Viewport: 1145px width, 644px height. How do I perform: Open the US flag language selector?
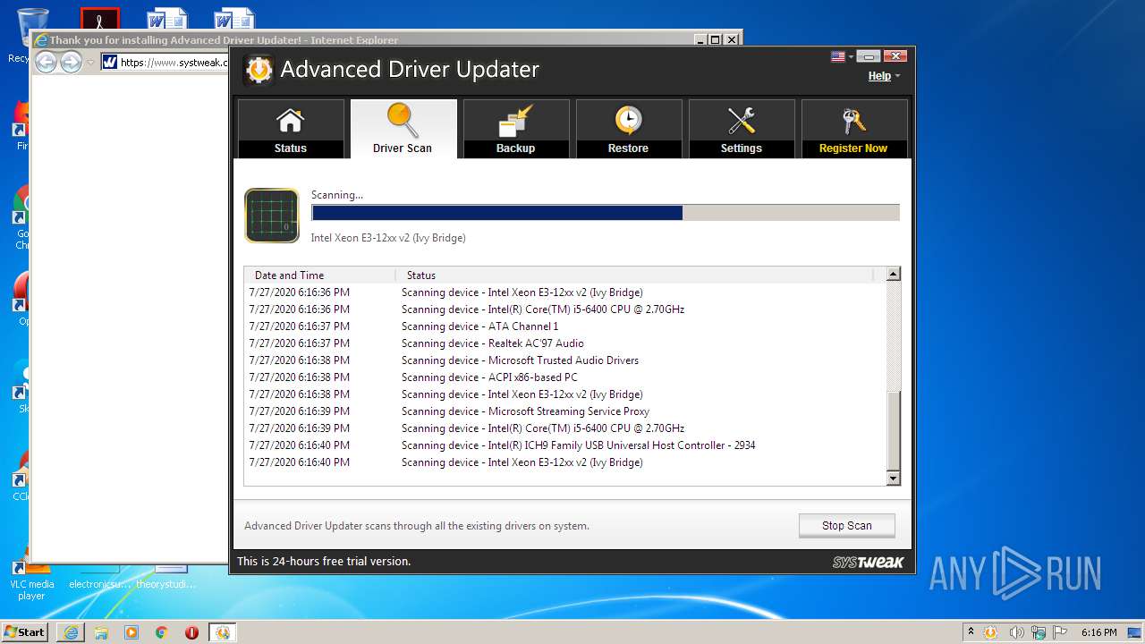click(x=842, y=56)
